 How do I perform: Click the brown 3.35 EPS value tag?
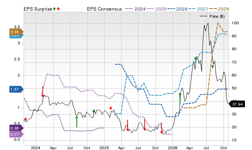point(17,32)
